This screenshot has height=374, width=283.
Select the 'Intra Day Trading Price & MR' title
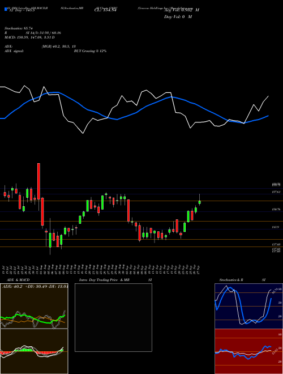click(104, 280)
